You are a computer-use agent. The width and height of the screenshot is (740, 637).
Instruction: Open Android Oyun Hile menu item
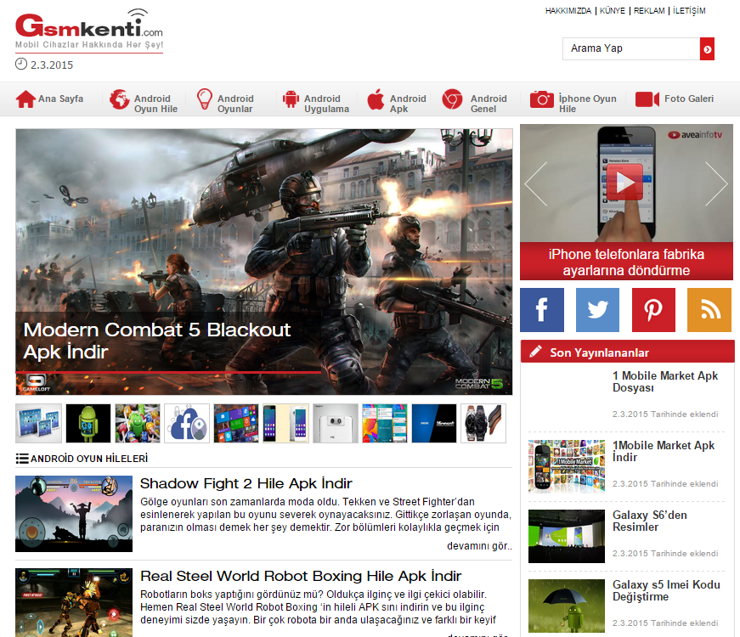(x=155, y=104)
